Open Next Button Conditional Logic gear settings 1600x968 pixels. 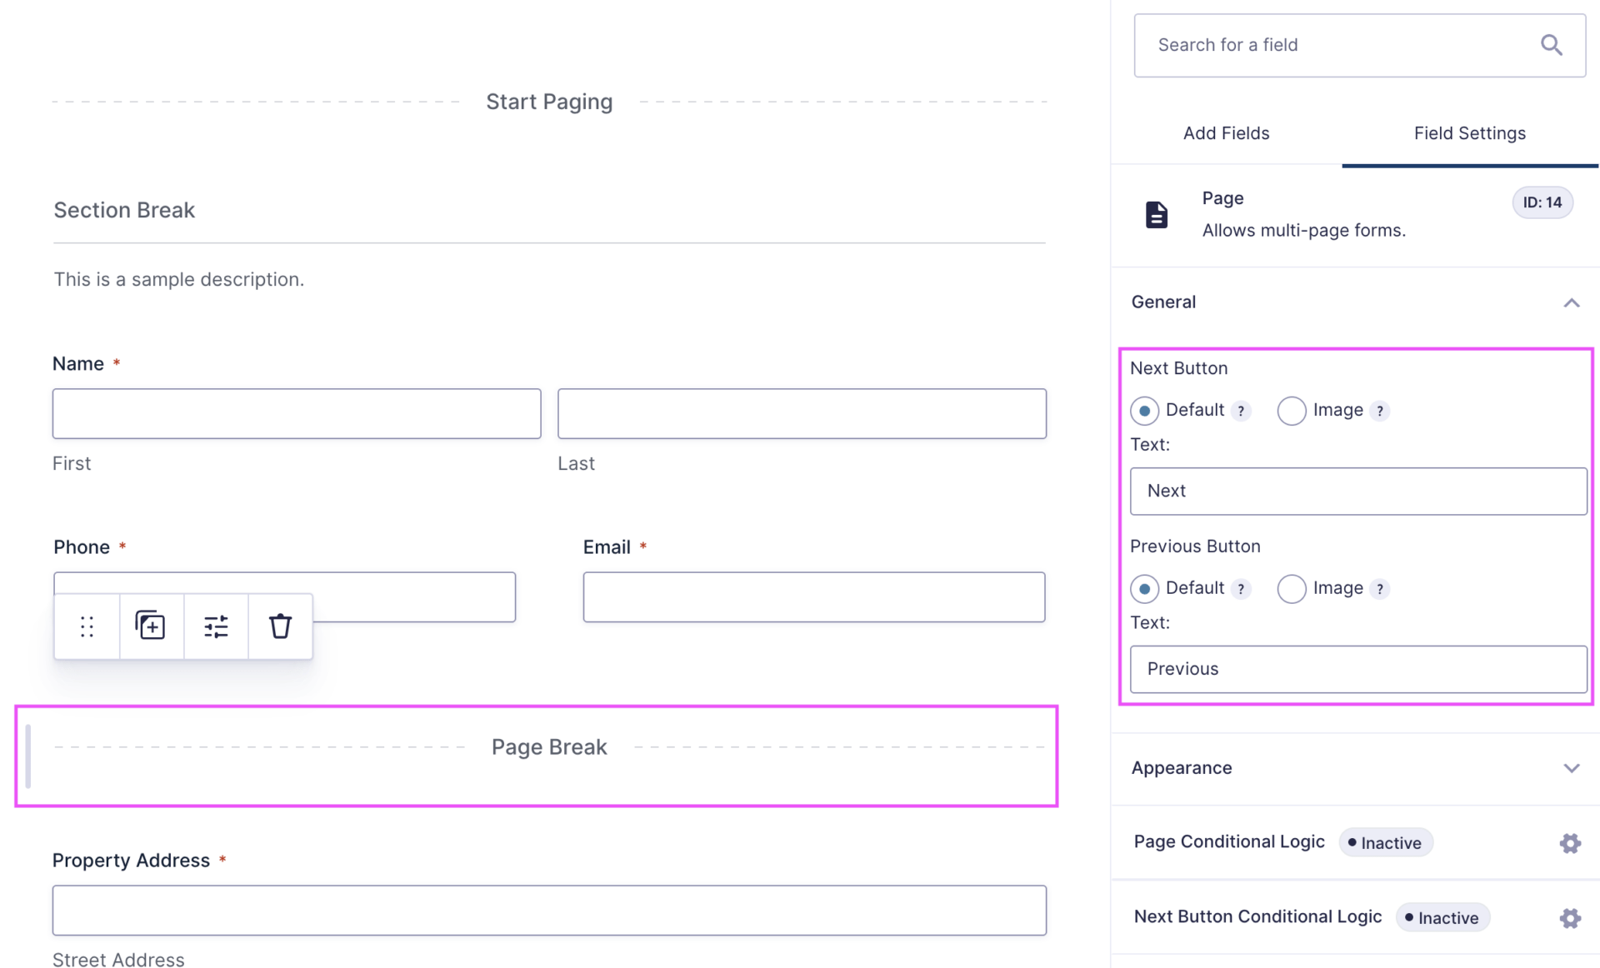(x=1570, y=918)
